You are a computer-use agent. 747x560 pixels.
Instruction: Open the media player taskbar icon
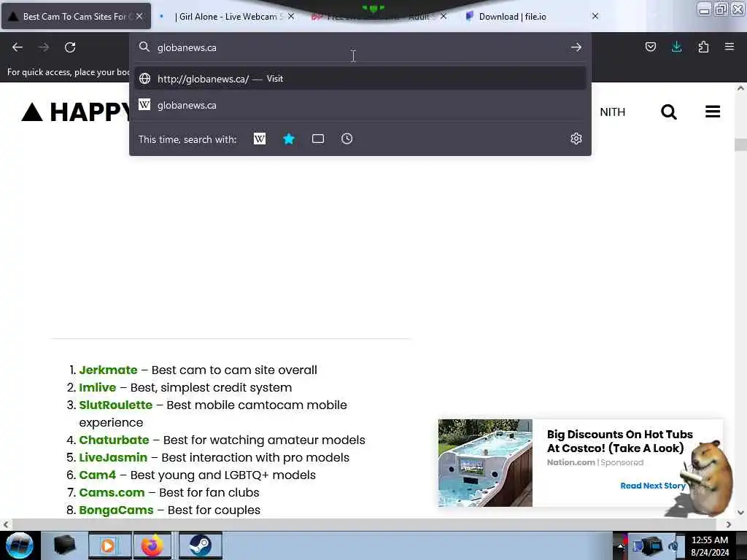109,545
